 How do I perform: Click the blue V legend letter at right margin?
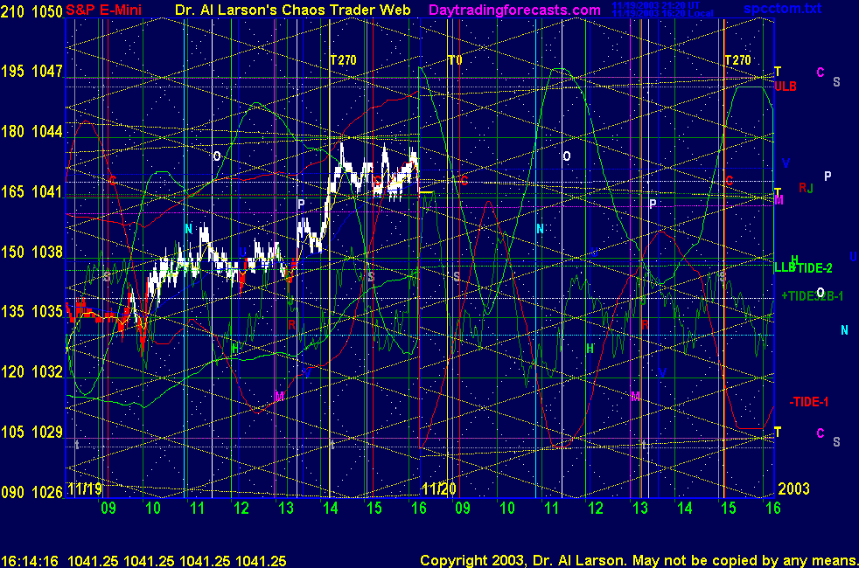(786, 163)
